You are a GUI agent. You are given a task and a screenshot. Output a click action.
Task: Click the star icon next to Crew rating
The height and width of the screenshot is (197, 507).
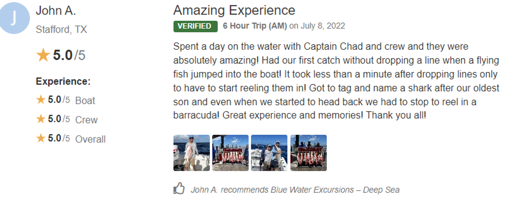tap(41, 119)
